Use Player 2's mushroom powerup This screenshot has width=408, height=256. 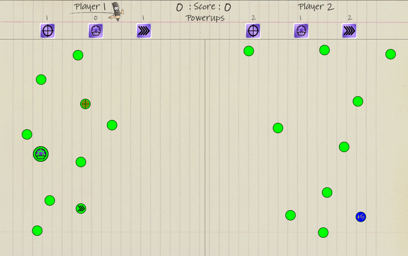301,31
